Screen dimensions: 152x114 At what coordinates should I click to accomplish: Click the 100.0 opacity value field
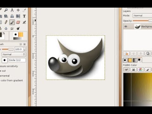point(19,49)
